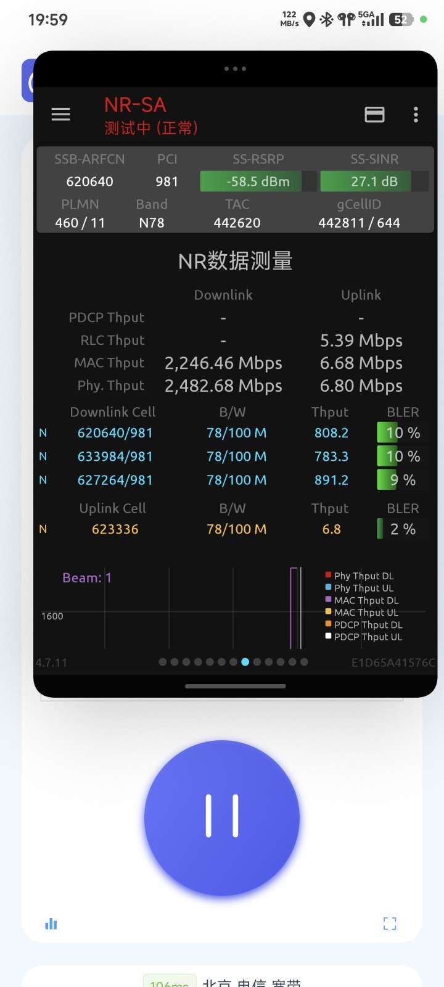Screen dimensions: 444x987
Task: Open the bar chart statistics icon
Action: coord(51,923)
